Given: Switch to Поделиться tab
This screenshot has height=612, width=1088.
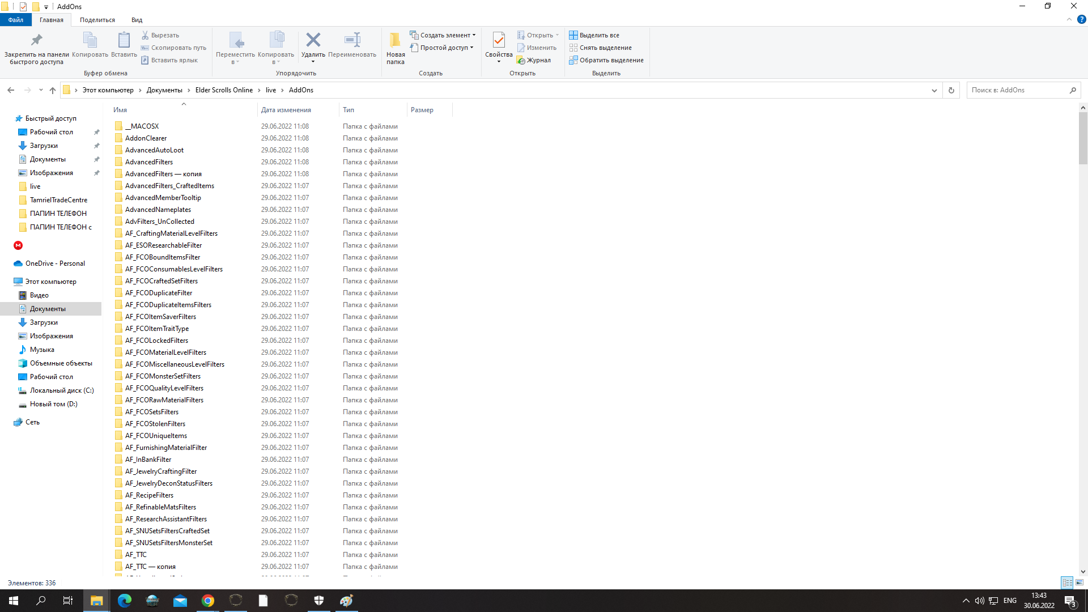Looking at the screenshot, I should pyautogui.click(x=97, y=20).
